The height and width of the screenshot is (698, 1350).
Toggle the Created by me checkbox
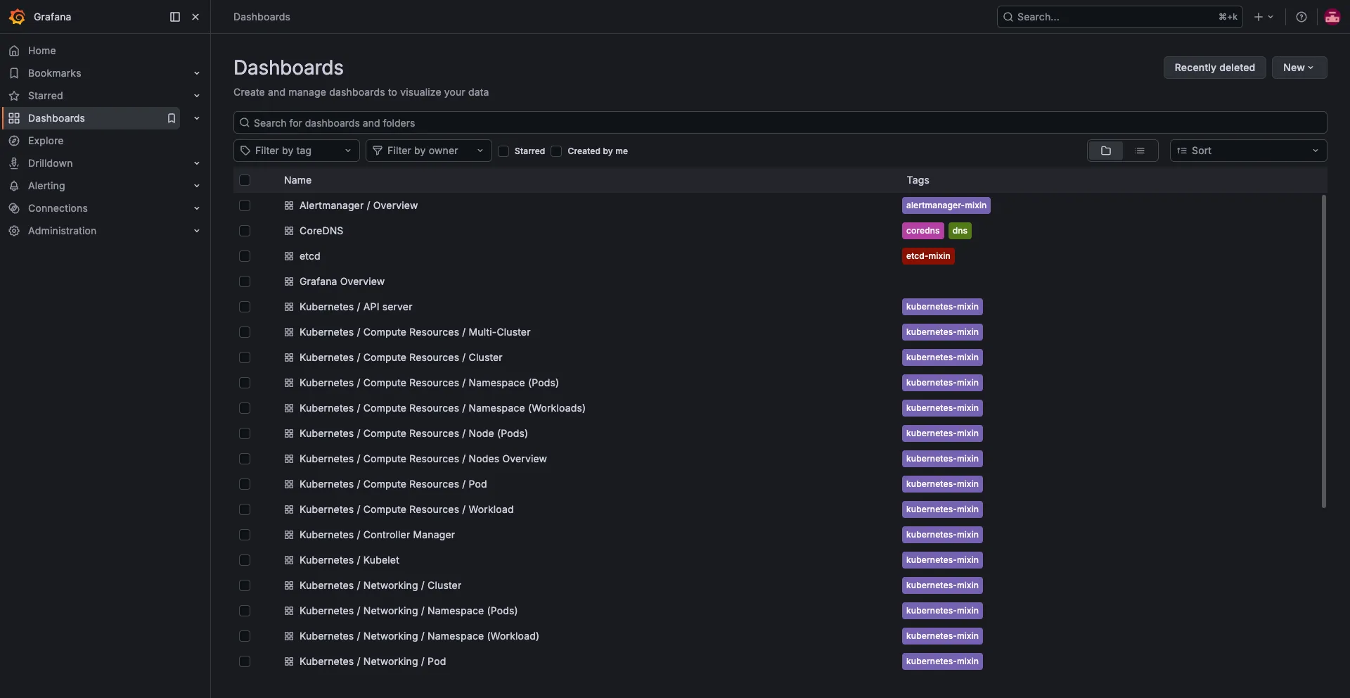(x=556, y=151)
